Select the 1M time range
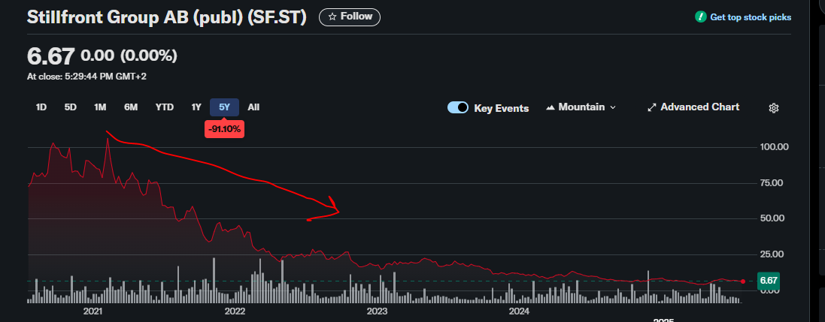Screen dimensions: 825x322 tap(101, 107)
